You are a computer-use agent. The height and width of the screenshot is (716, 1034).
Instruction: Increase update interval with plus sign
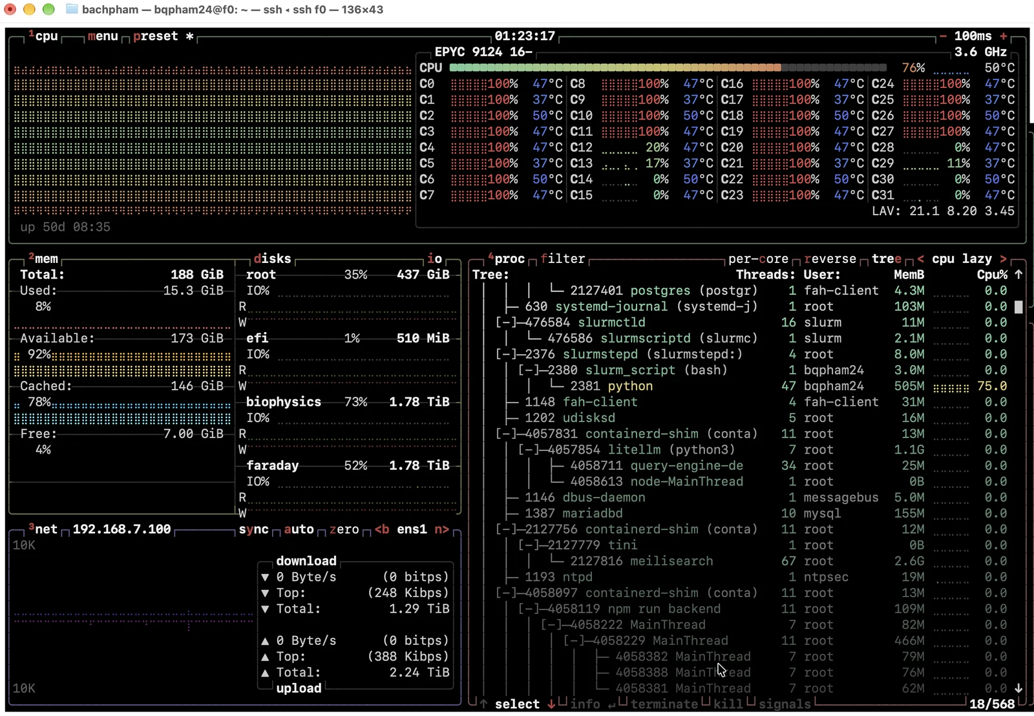click(1004, 36)
